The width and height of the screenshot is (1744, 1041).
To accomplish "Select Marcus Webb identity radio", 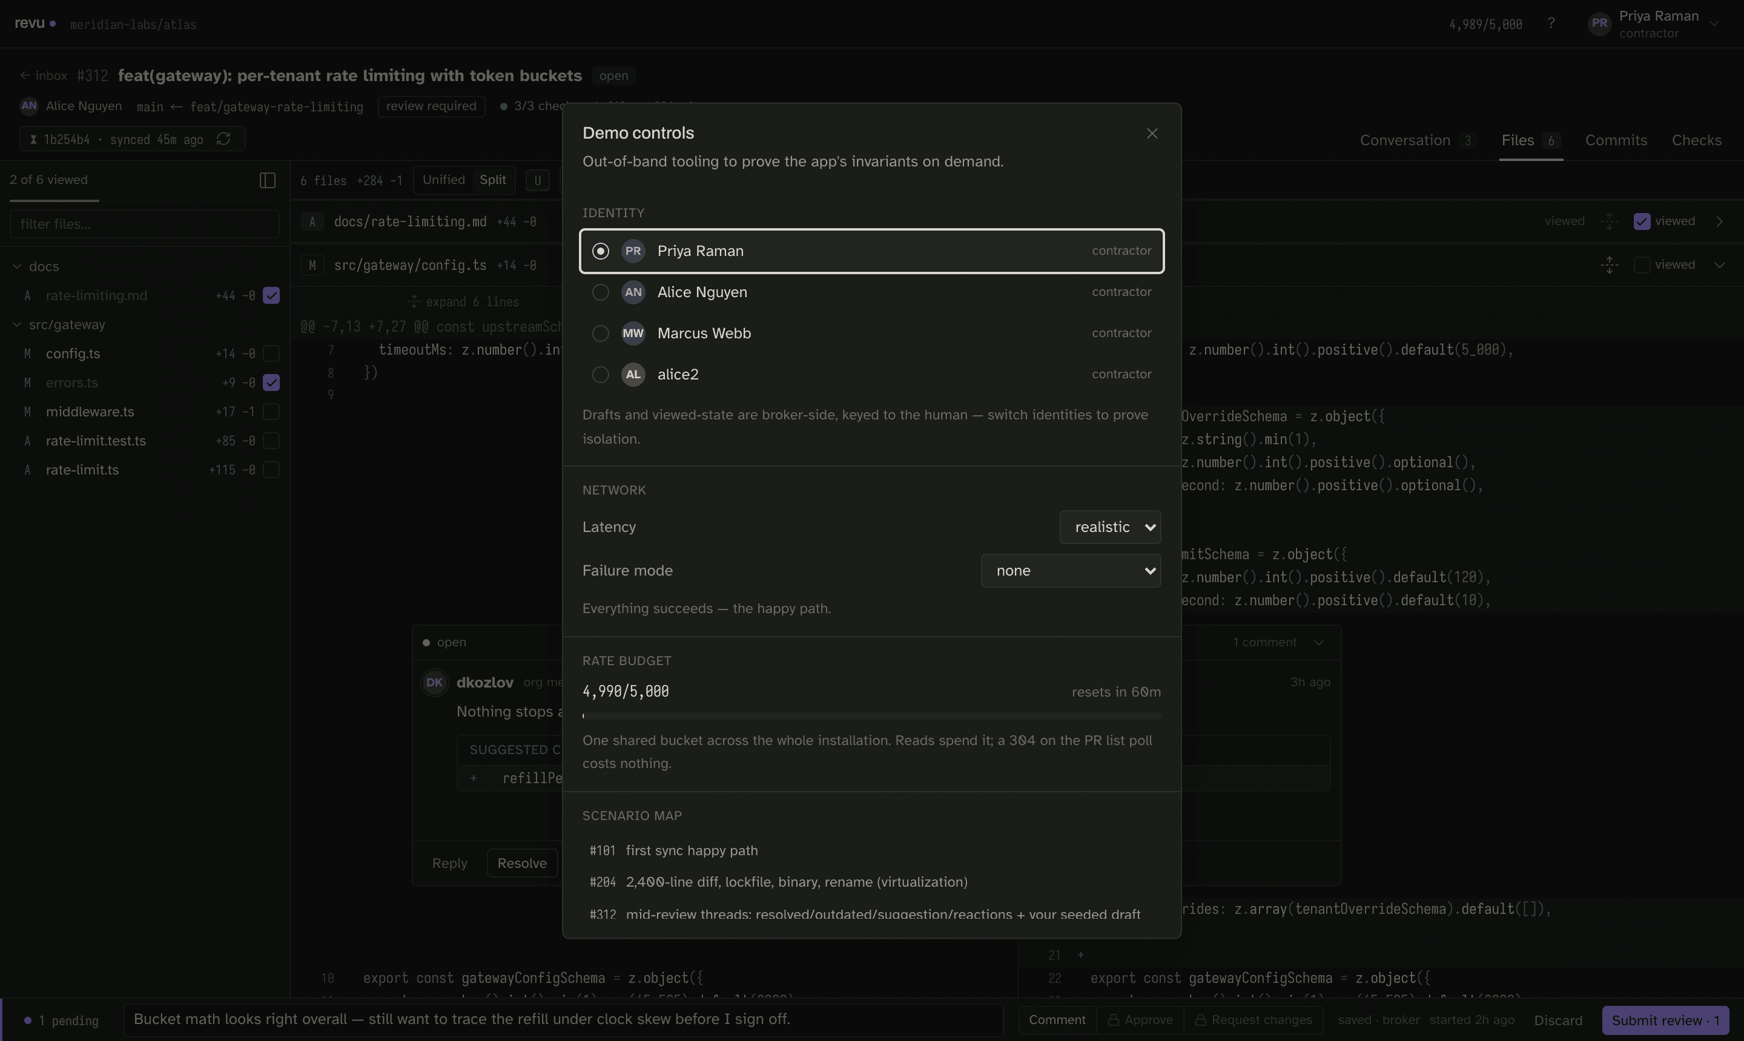I will point(600,333).
